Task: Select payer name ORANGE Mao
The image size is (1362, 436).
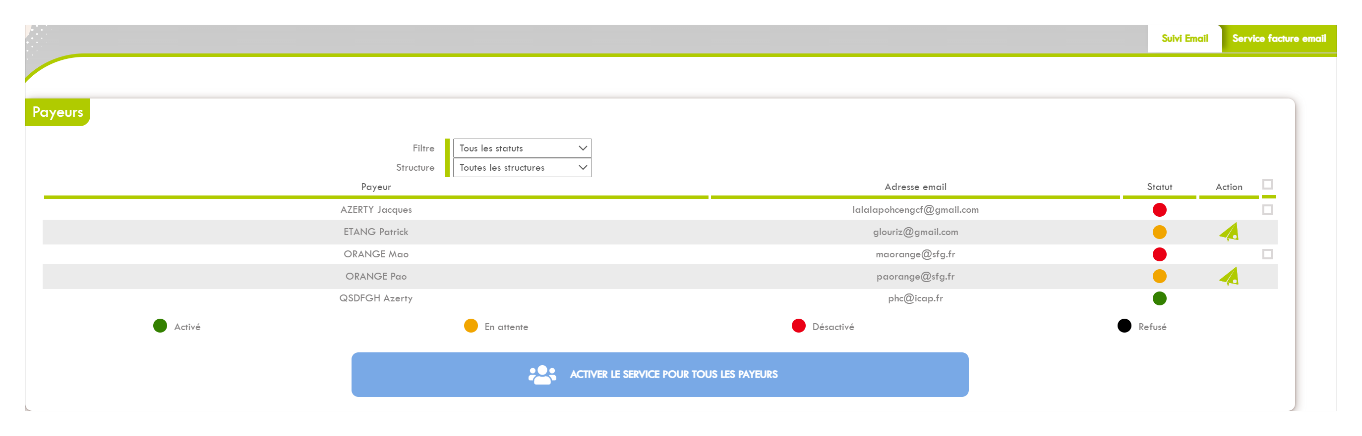Action: pyautogui.click(x=376, y=254)
